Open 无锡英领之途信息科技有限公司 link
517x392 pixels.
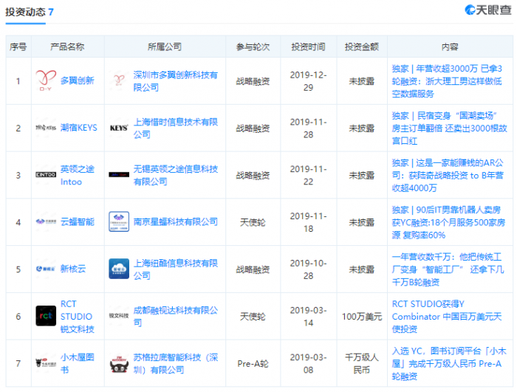pos(176,175)
